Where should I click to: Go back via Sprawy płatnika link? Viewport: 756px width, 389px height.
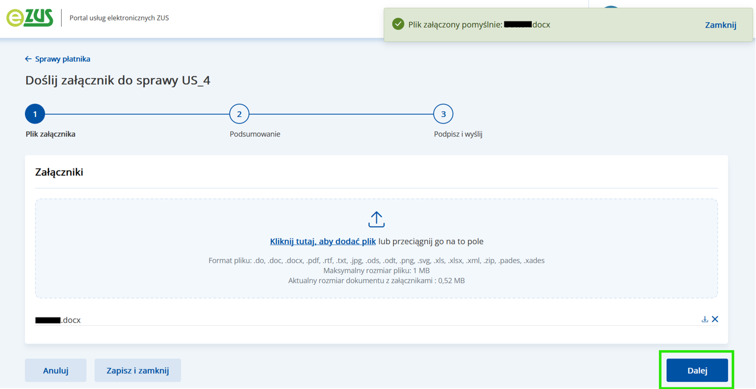62,59
